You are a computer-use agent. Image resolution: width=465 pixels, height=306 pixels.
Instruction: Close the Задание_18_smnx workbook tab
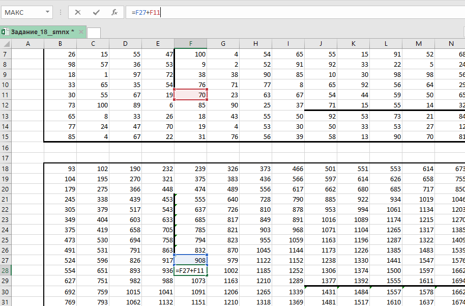click(x=80, y=32)
